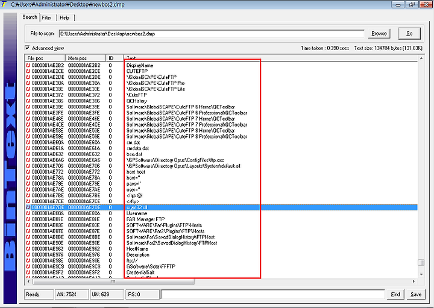This screenshot has height=308, width=434.
Task: Click the Go button to scan
Action: pos(409,34)
